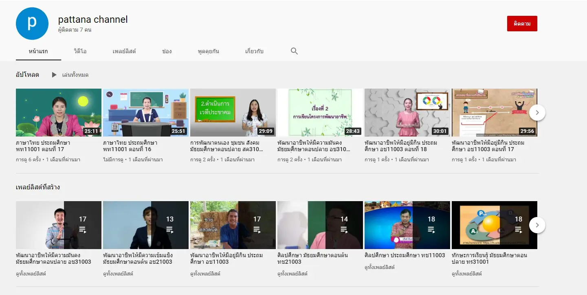Open video thumbnail with 29:09 duration
Image resolution: width=587 pixels, height=295 pixels.
pyautogui.click(x=233, y=113)
